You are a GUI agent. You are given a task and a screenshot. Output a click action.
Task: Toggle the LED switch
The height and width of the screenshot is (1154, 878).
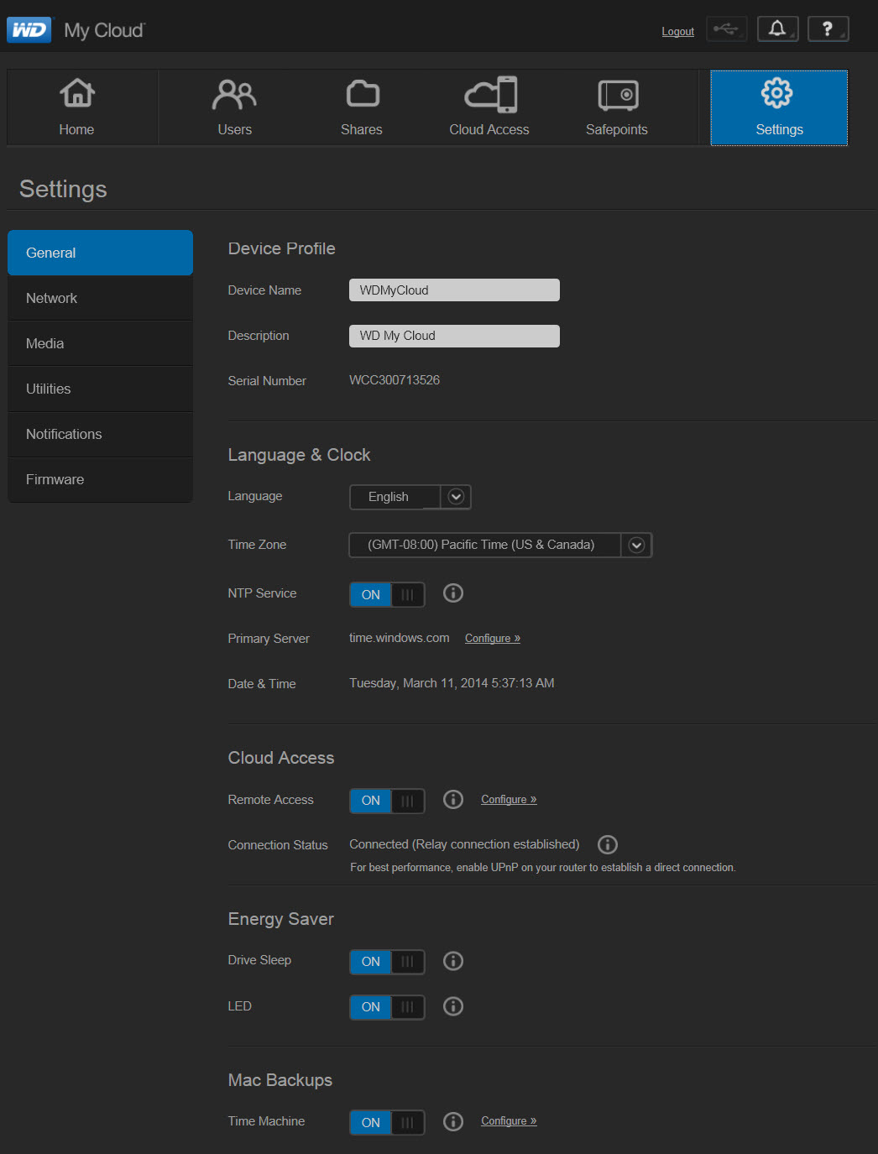tap(387, 1007)
